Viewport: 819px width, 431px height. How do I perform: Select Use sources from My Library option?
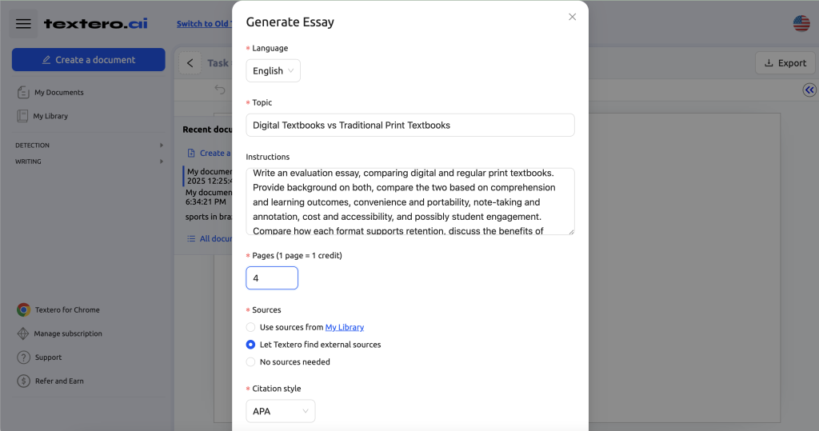(250, 327)
